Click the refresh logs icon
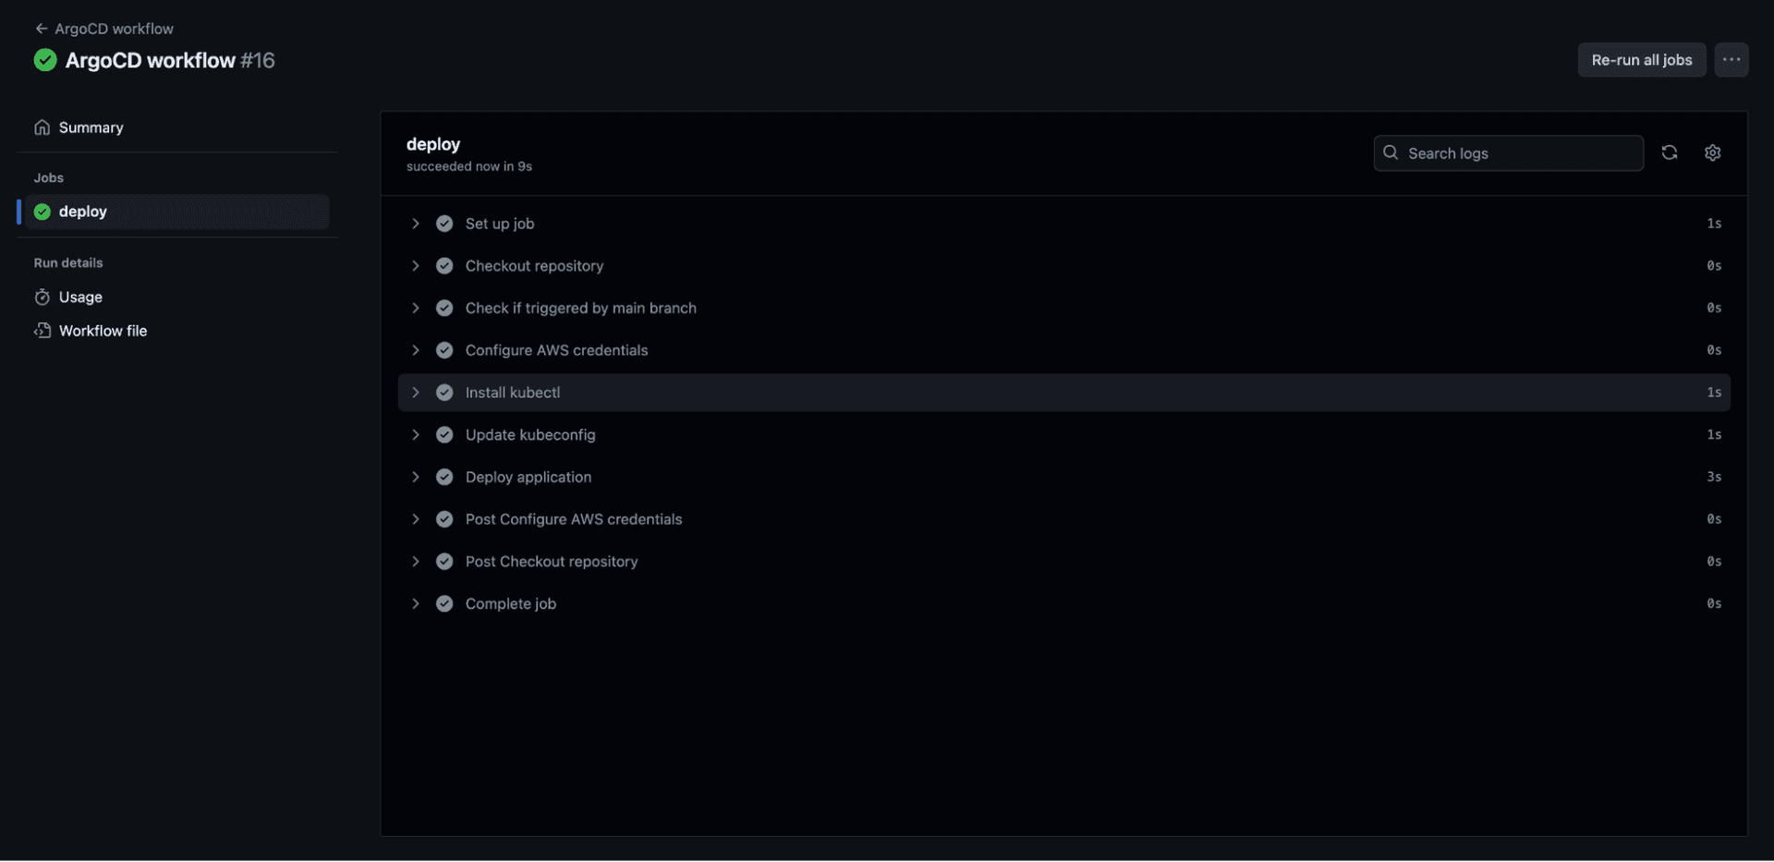 coord(1670,152)
